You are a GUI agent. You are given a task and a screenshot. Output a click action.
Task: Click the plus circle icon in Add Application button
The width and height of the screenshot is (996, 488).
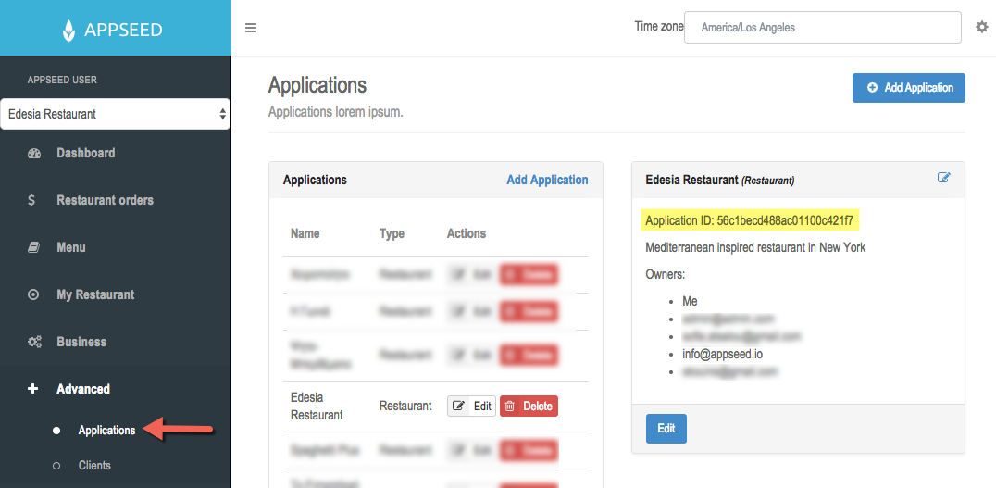click(872, 88)
